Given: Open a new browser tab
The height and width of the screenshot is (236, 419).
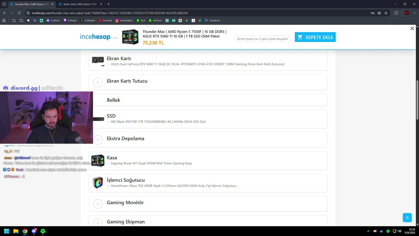Looking at the screenshot, I should click(x=108, y=4).
